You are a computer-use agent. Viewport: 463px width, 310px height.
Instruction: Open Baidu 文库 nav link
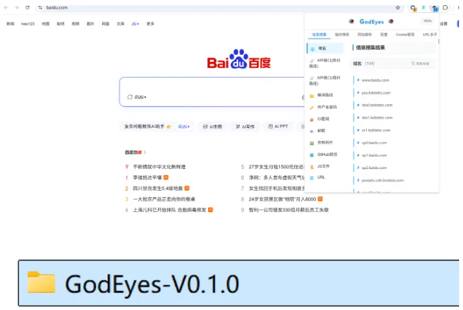tap(120, 23)
